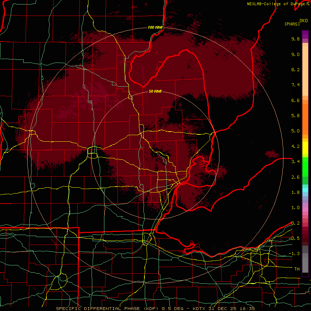
Task: Click the 5.0 legend value
Action: click(x=295, y=131)
